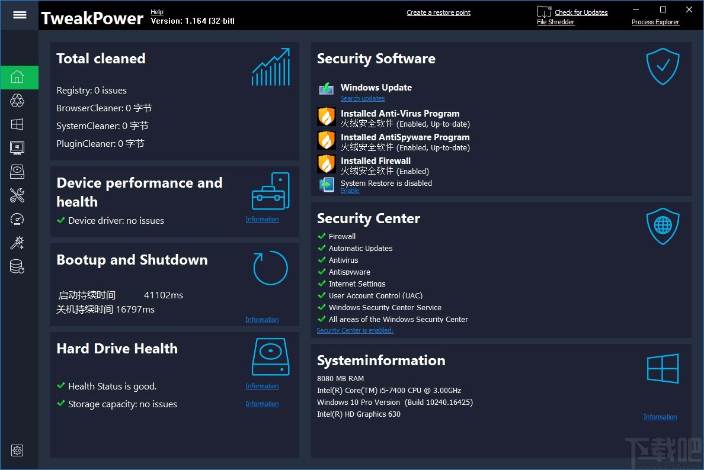Click the Total cleaned chart icon

click(271, 67)
